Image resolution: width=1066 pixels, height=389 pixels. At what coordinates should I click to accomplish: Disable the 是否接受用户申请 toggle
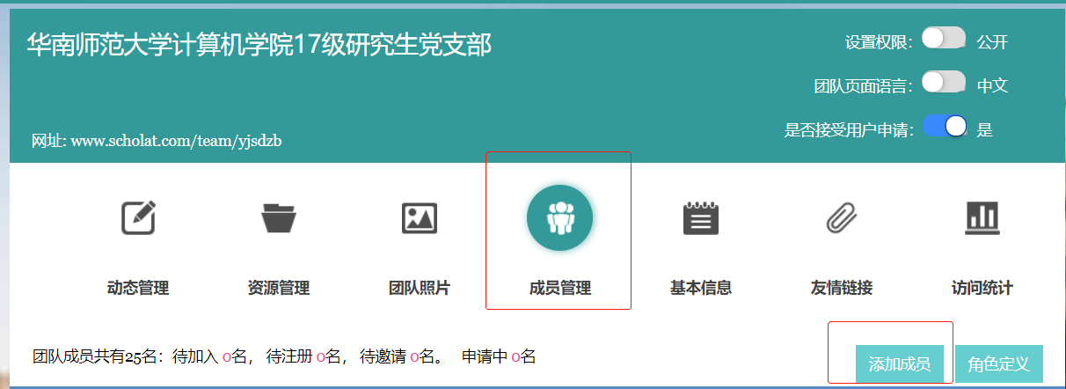[x=945, y=128]
